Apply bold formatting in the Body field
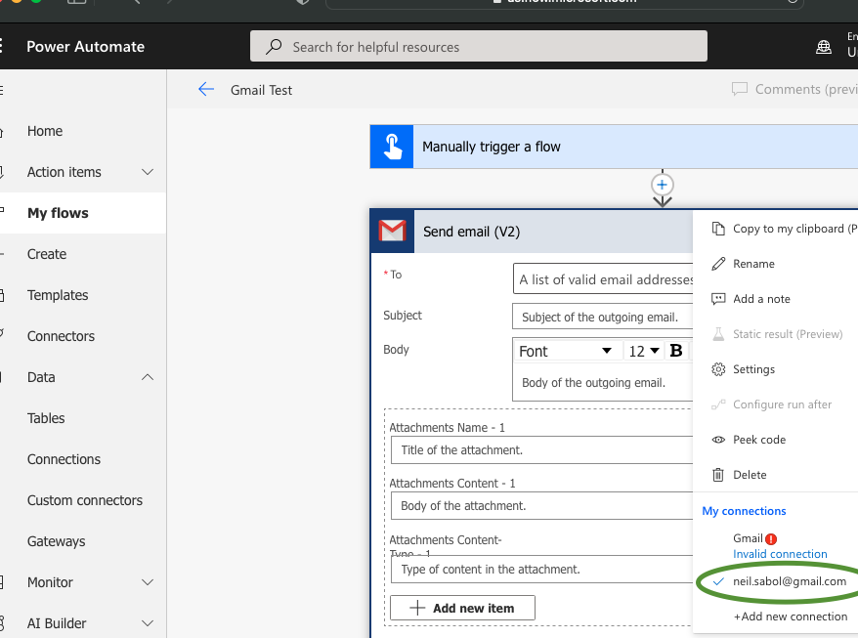858x638 pixels. pyautogui.click(x=675, y=350)
